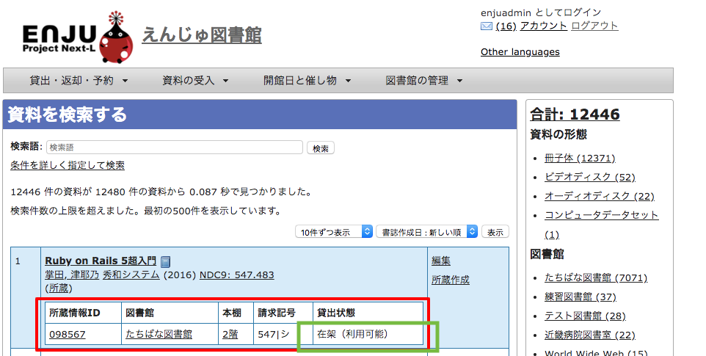Image resolution: width=706 pixels, height=356 pixels.
Task: Open the 貸出・返却・予約 menu
Action: click(79, 81)
